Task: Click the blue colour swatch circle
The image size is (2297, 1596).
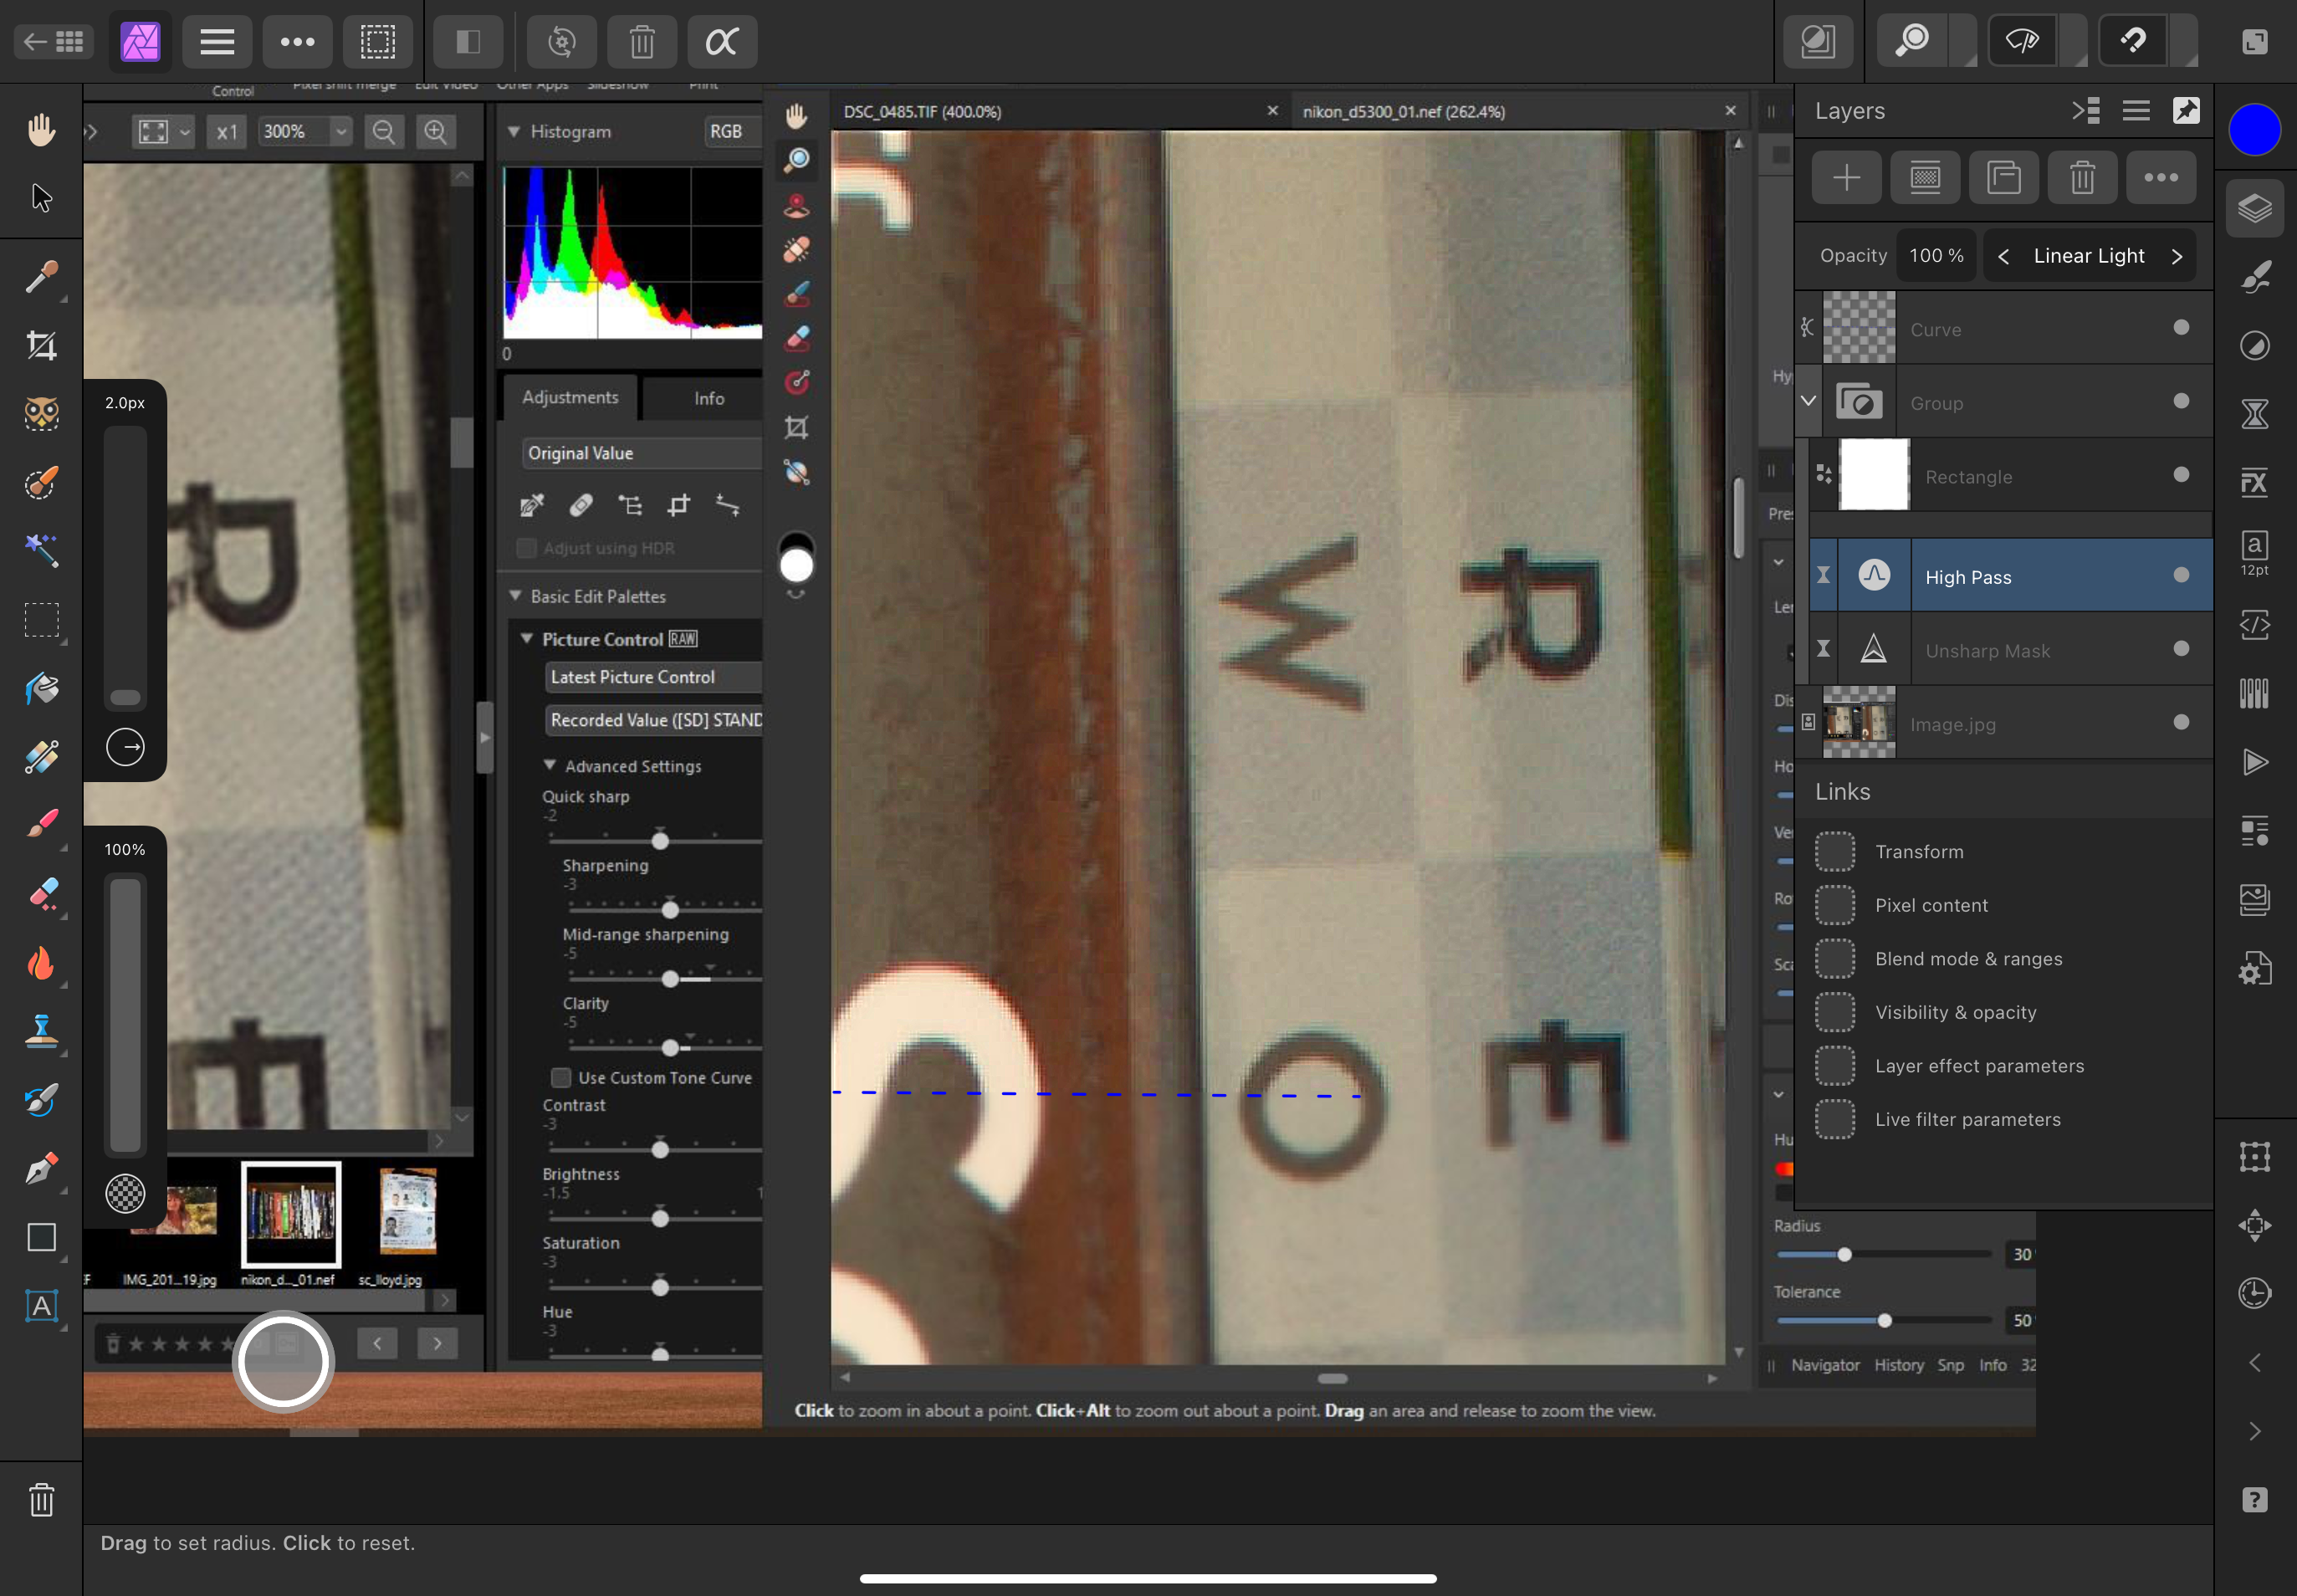Action: pyautogui.click(x=2254, y=130)
